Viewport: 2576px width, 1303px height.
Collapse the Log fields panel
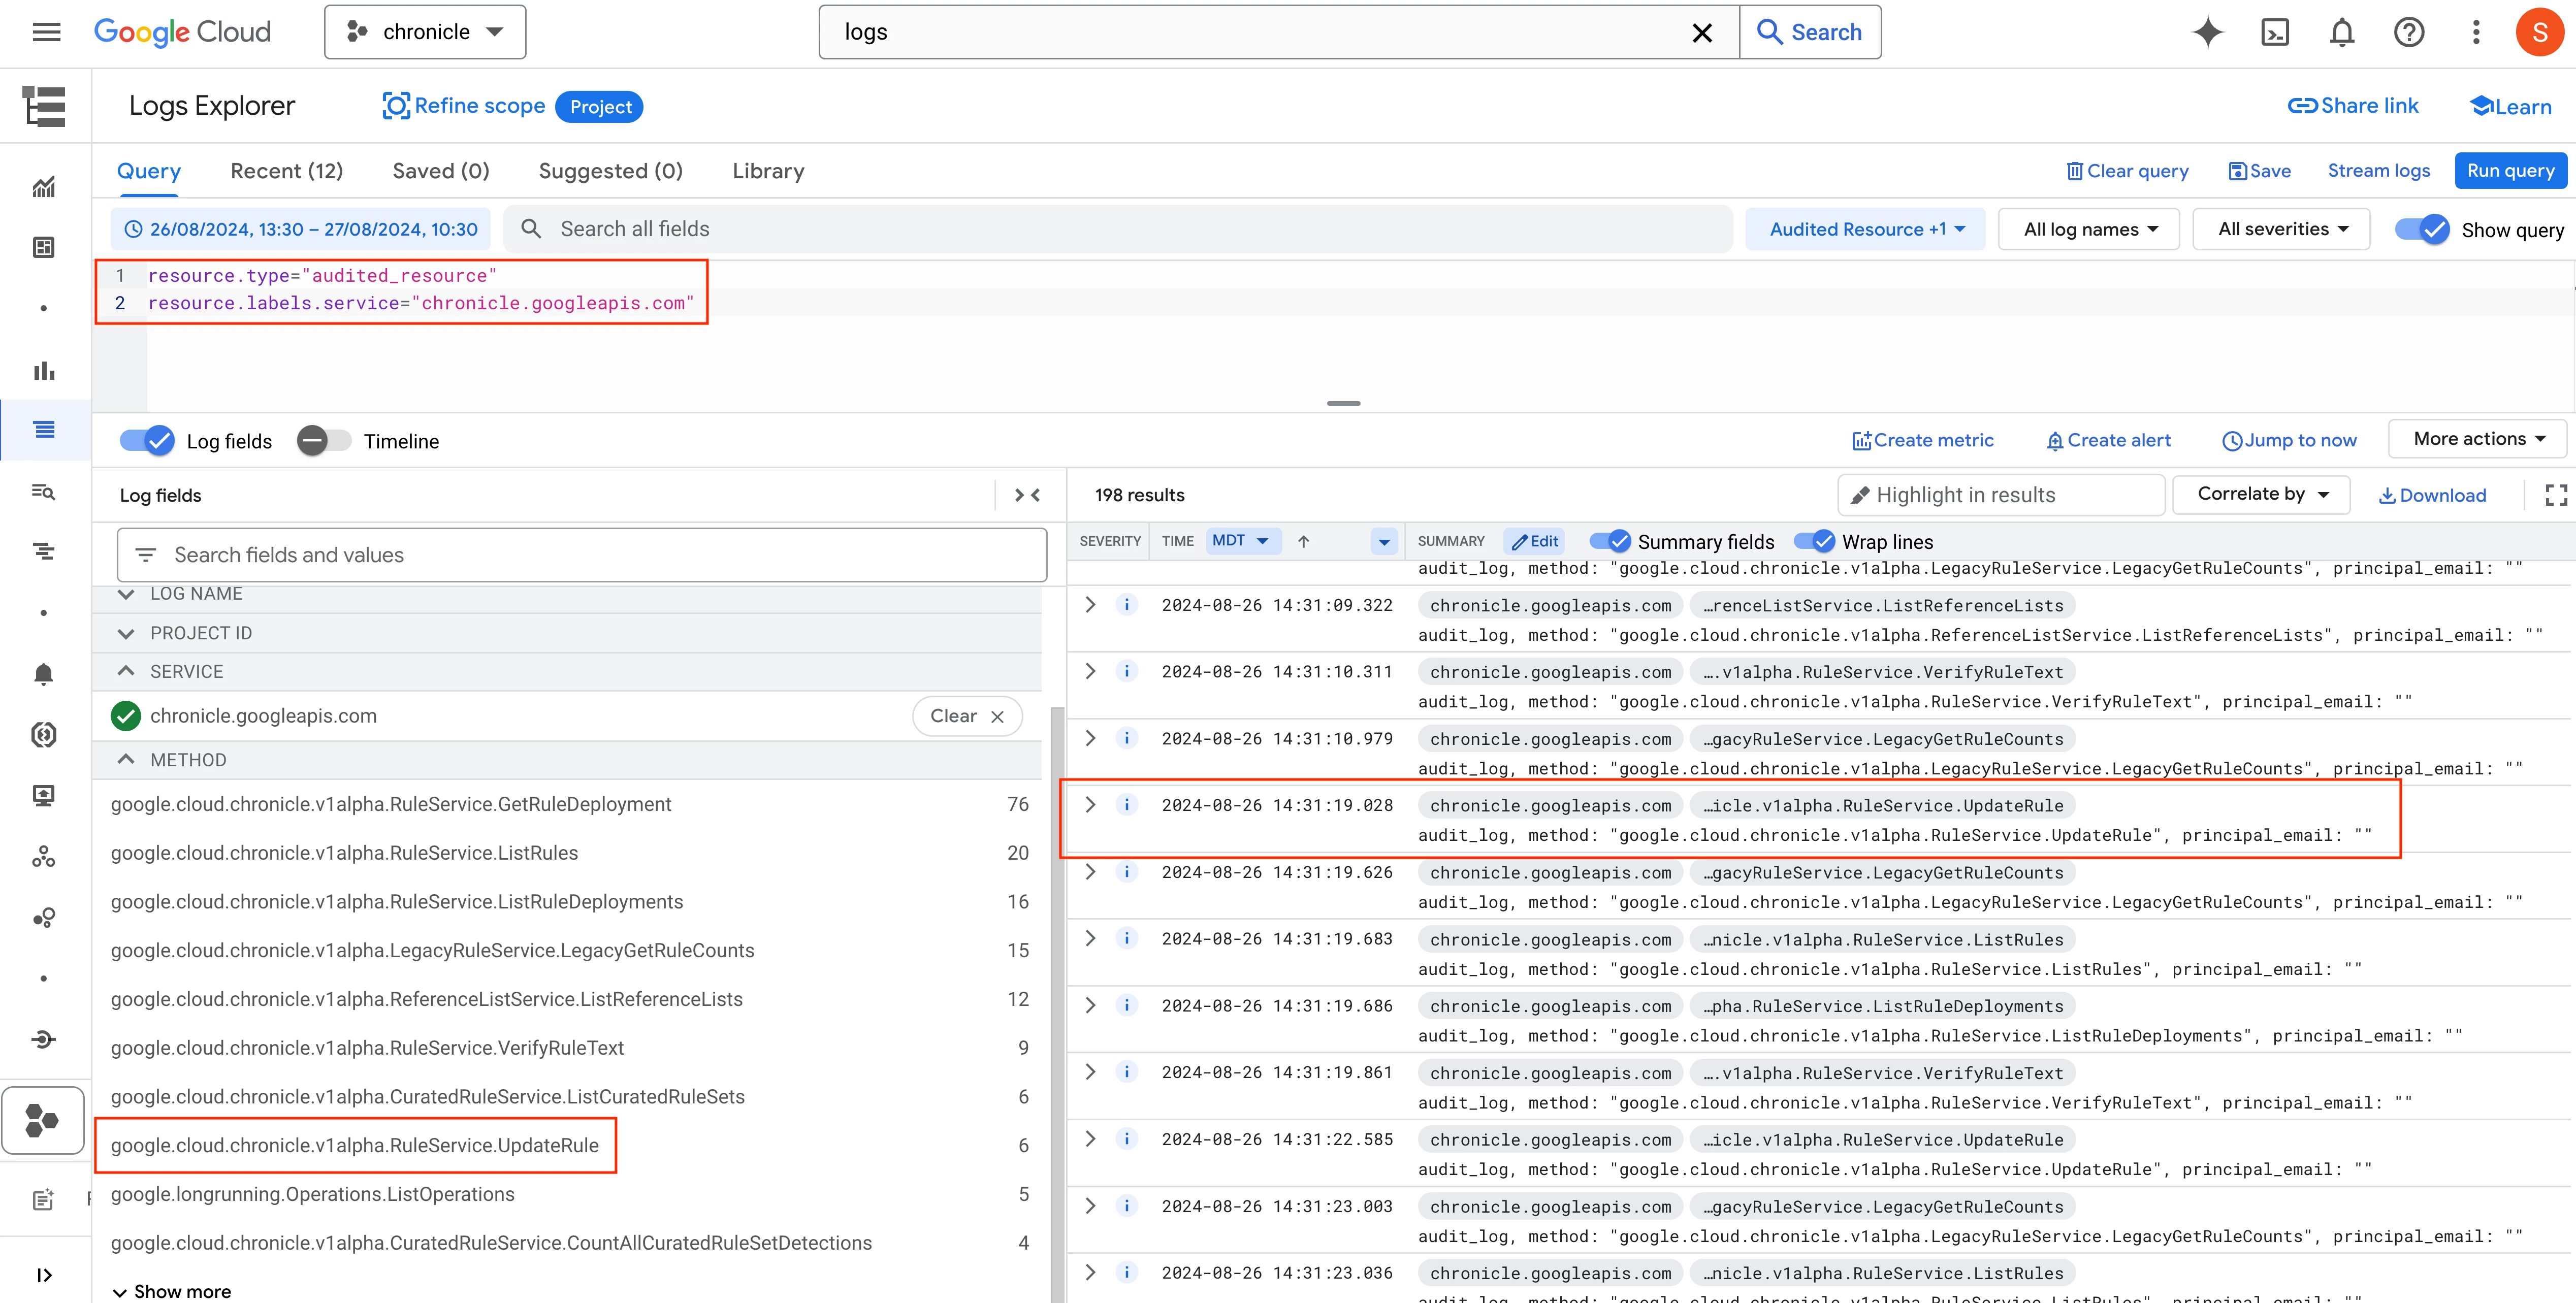point(1027,495)
